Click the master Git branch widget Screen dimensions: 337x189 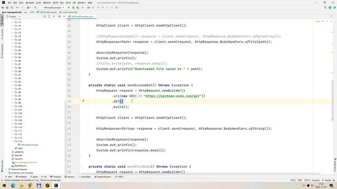coord(326,180)
